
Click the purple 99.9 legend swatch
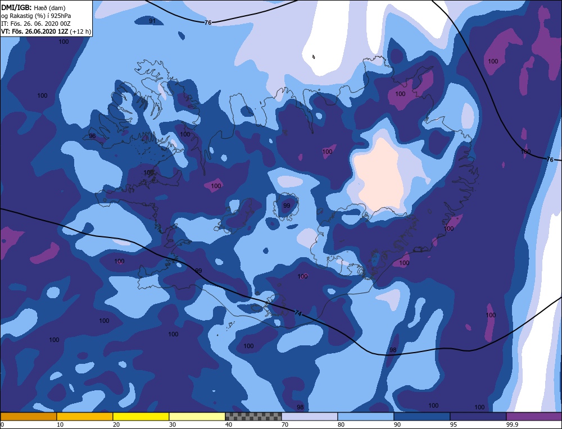pos(534,416)
